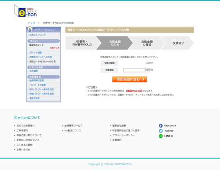
Task: Select 図書カードNEXTからの交換 sidebar item
Action: (42, 61)
